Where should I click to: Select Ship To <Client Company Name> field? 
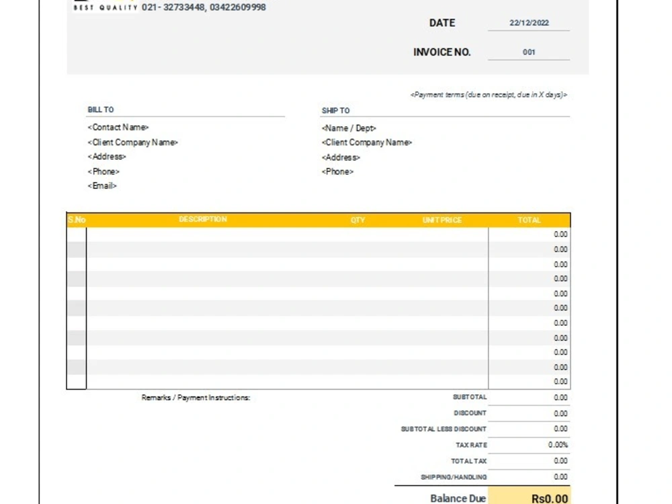coord(366,142)
